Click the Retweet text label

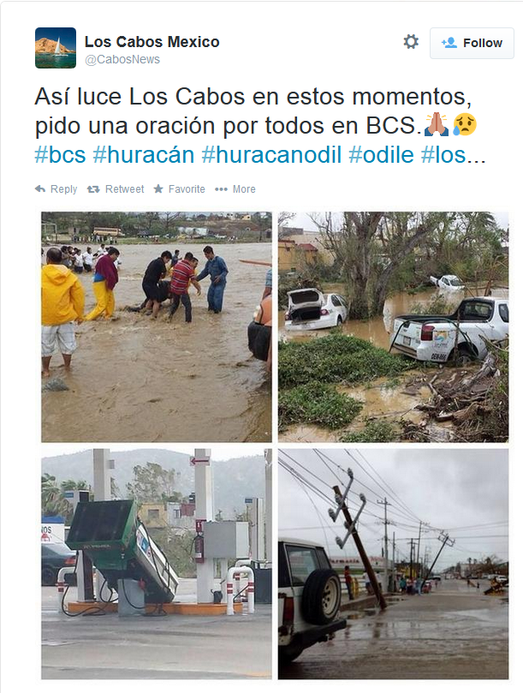point(125,189)
